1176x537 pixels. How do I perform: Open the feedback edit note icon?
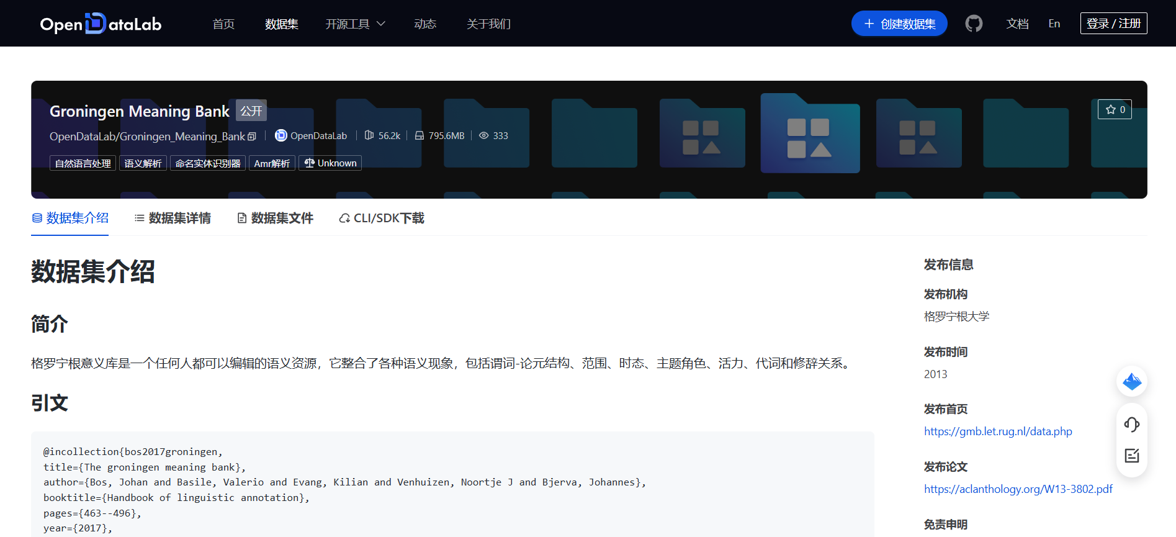(x=1131, y=456)
